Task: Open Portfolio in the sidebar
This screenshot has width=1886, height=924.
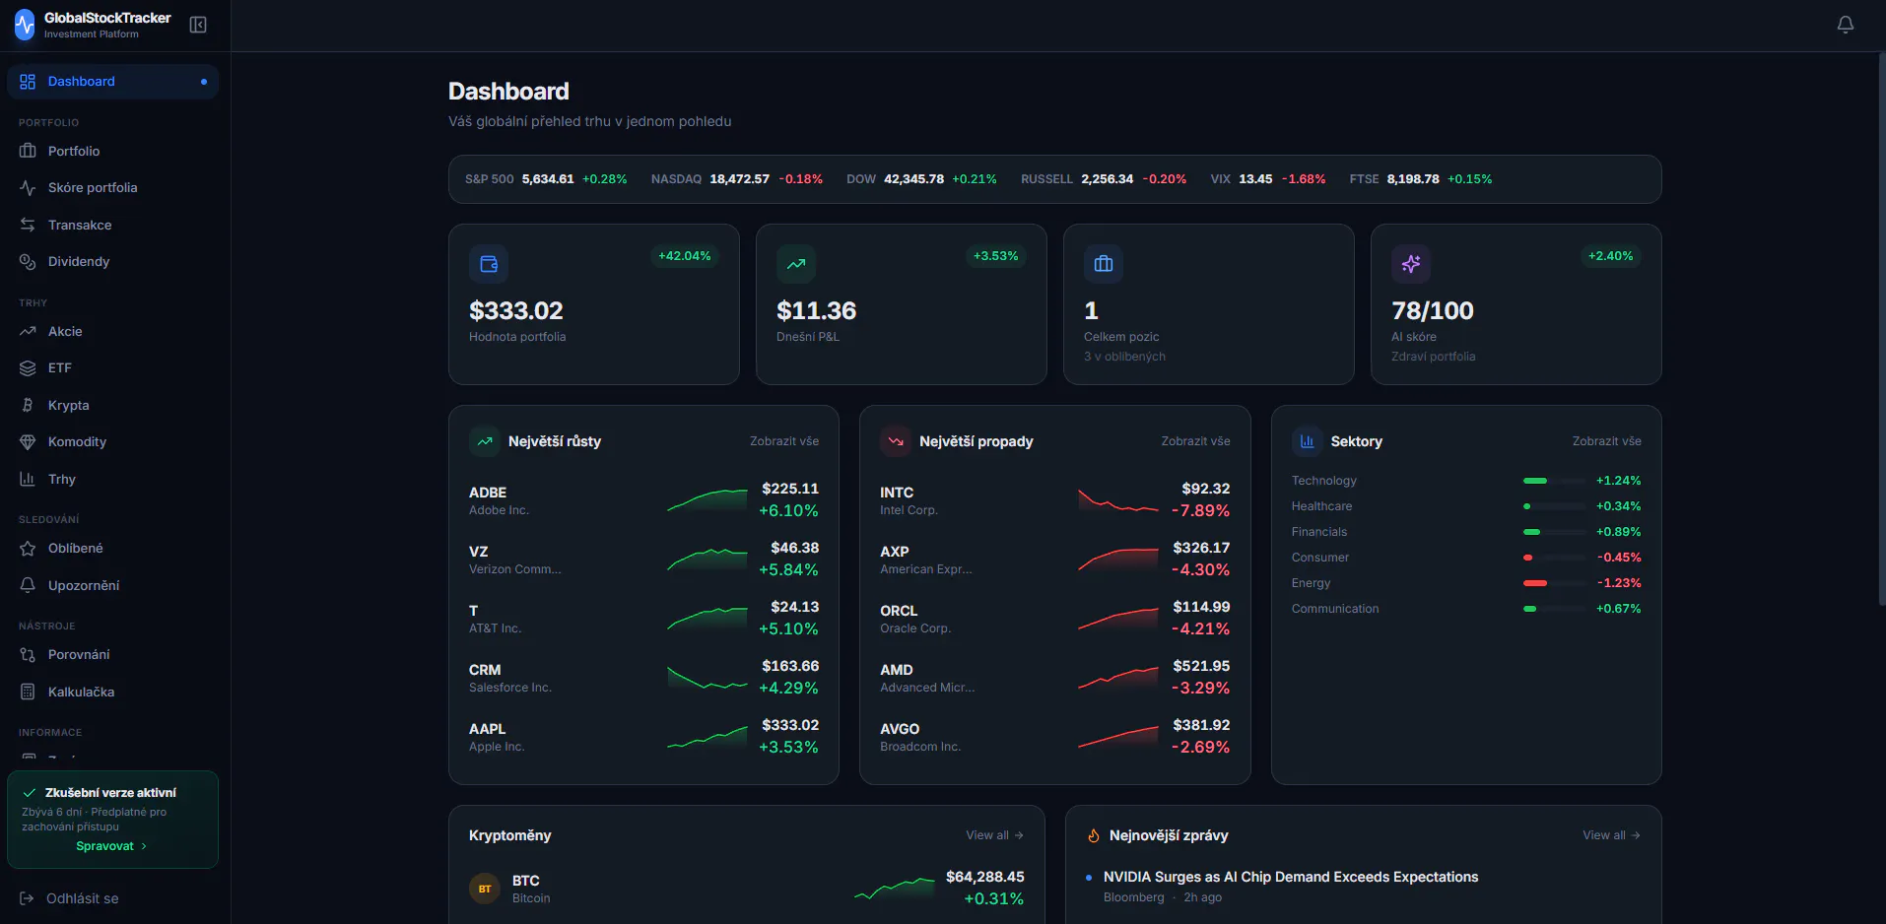Action: pyautogui.click(x=112, y=151)
